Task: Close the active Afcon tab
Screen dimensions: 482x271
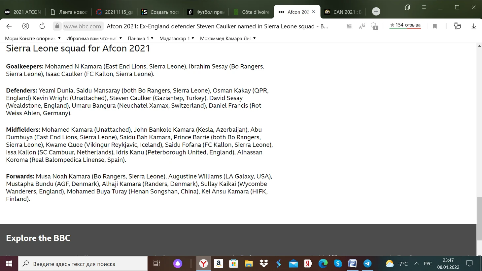Action: point(314,12)
